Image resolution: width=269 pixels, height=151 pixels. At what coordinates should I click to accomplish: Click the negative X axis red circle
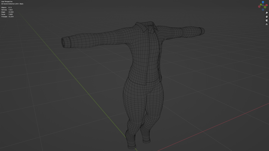259,6
